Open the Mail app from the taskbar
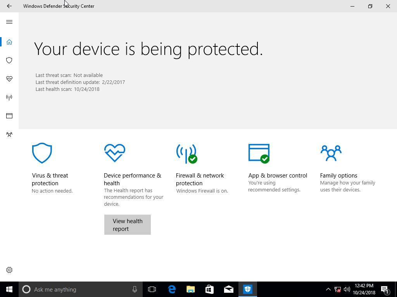This screenshot has width=397, height=297. (x=229, y=289)
